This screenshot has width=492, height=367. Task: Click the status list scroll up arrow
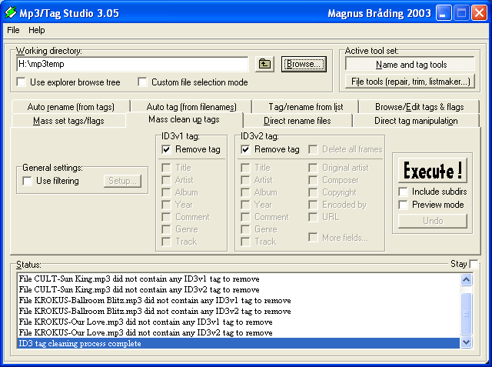coord(467,279)
